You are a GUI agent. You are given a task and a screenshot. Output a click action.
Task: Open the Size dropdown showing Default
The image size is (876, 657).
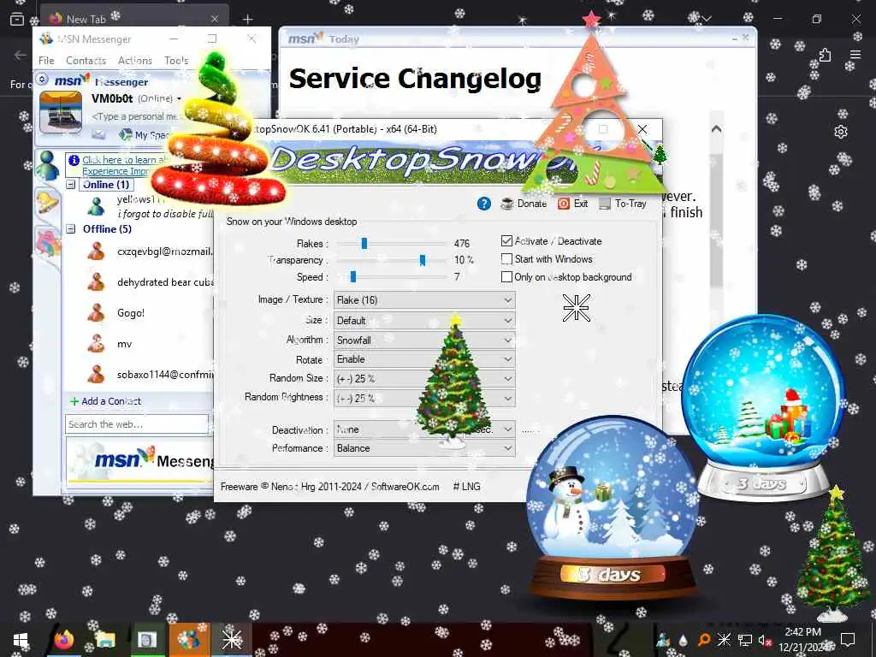point(424,320)
